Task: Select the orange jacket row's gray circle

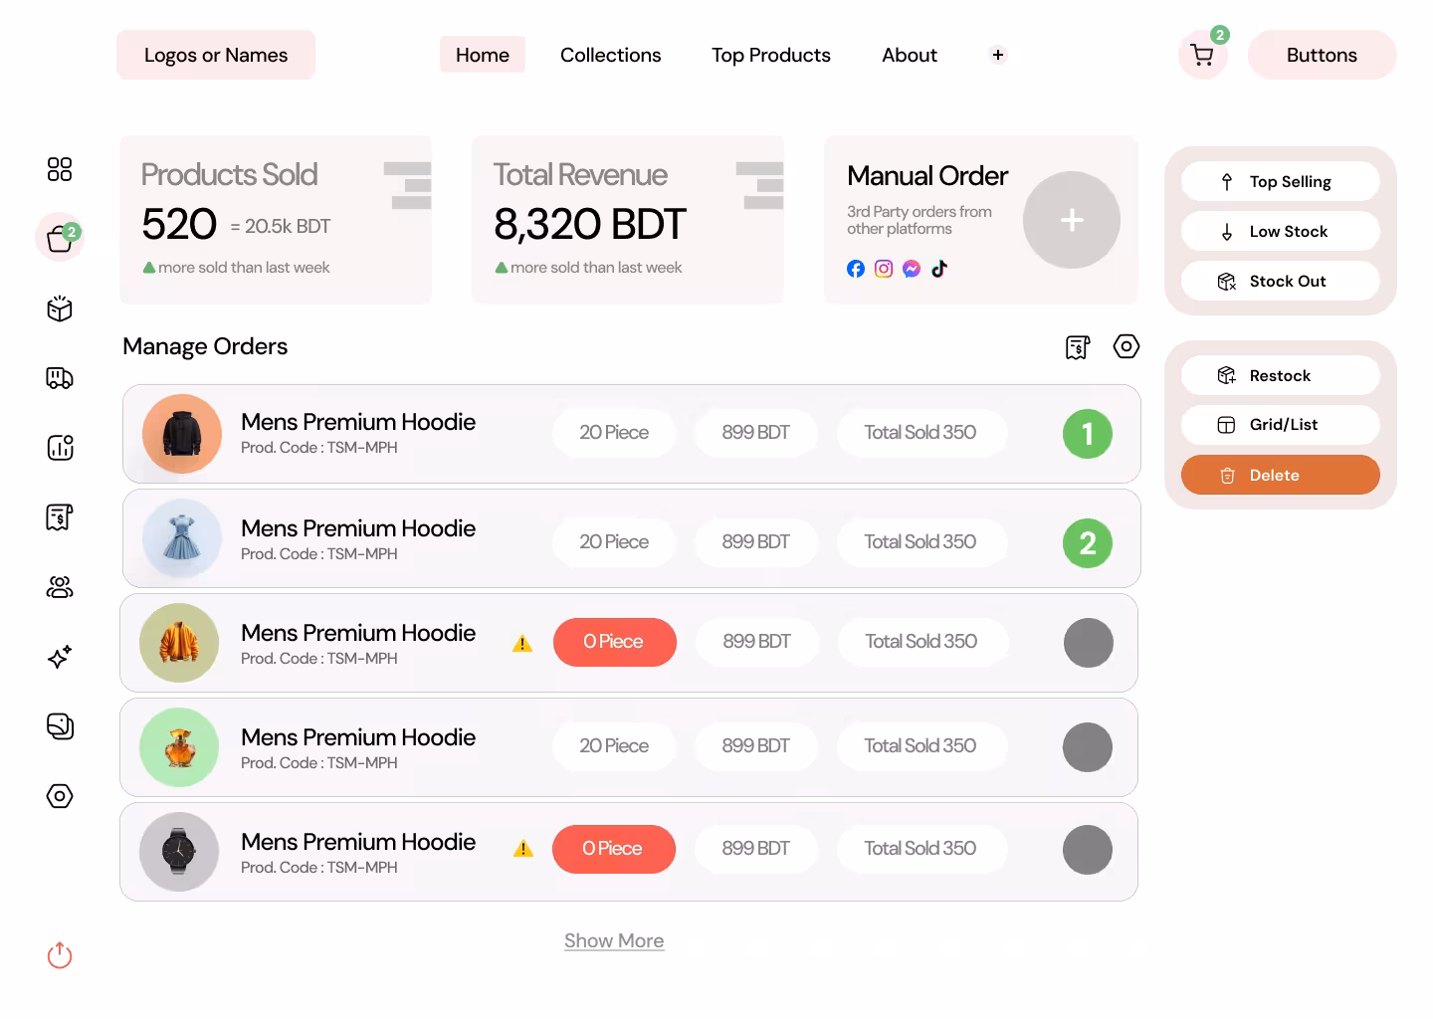Action: (1088, 643)
